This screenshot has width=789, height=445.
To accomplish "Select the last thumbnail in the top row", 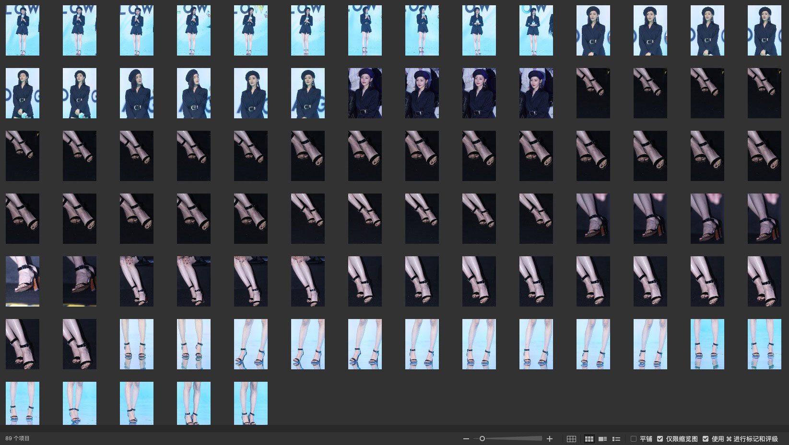I will pos(764,31).
